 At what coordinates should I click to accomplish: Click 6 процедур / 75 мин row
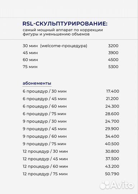coord(71,114)
